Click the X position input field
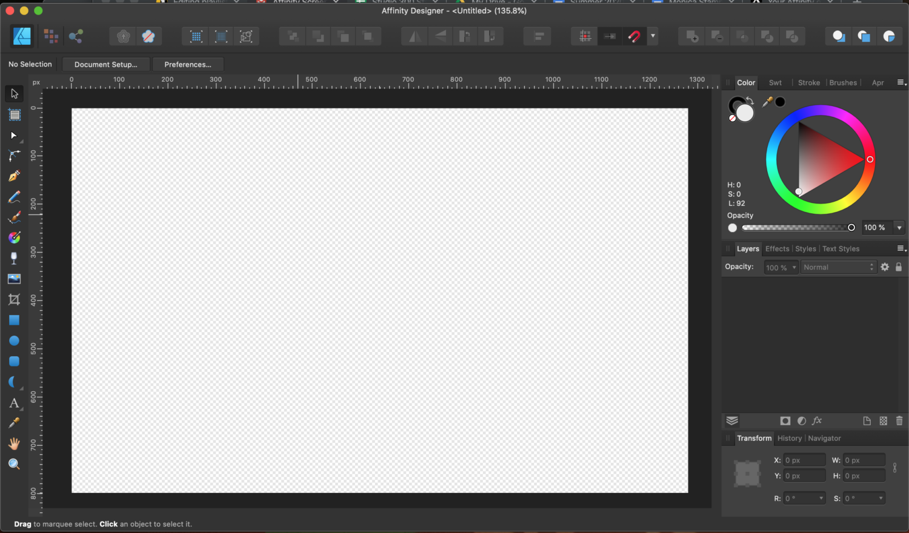 (804, 460)
